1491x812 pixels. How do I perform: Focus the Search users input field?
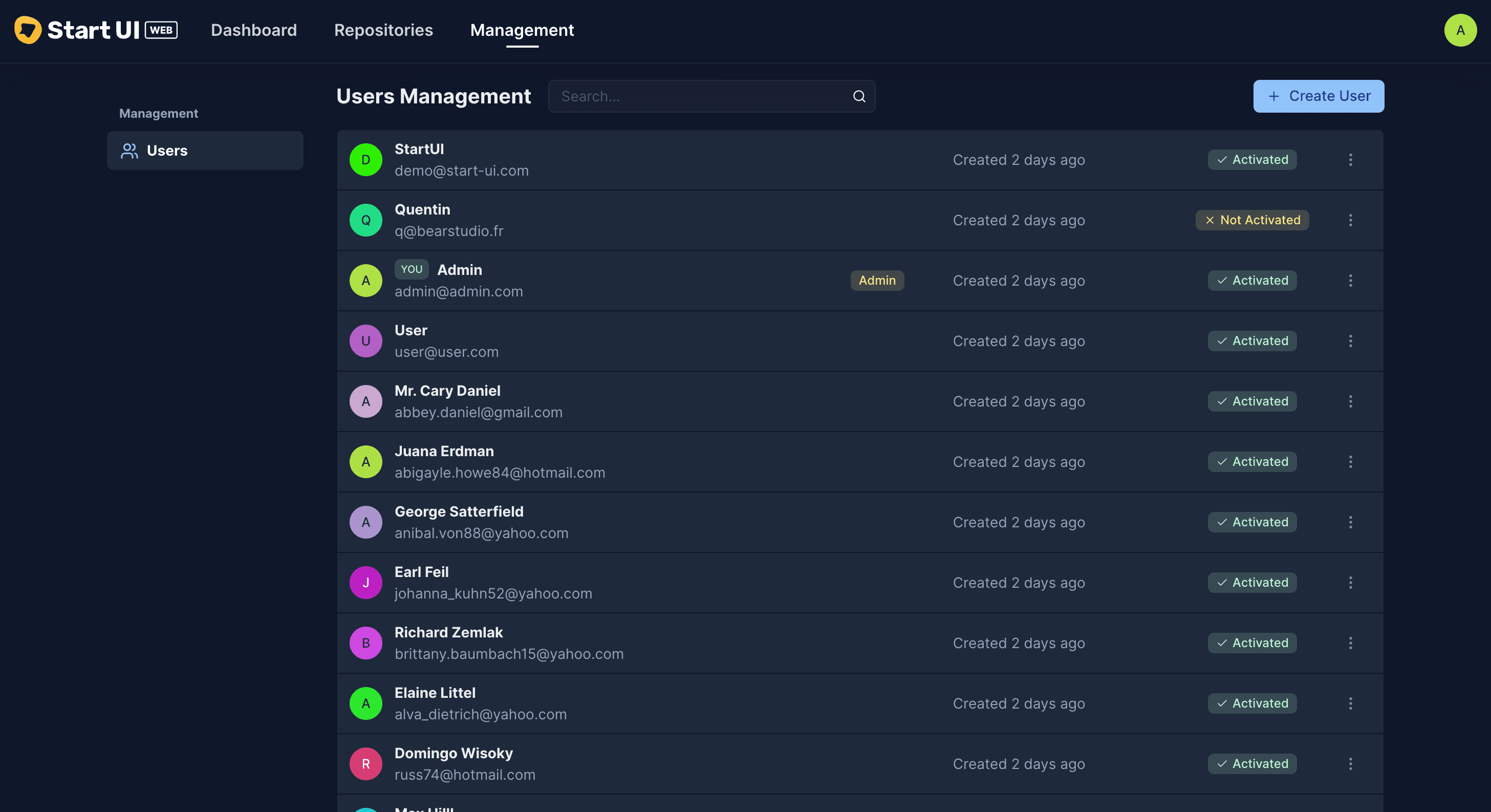click(x=700, y=97)
